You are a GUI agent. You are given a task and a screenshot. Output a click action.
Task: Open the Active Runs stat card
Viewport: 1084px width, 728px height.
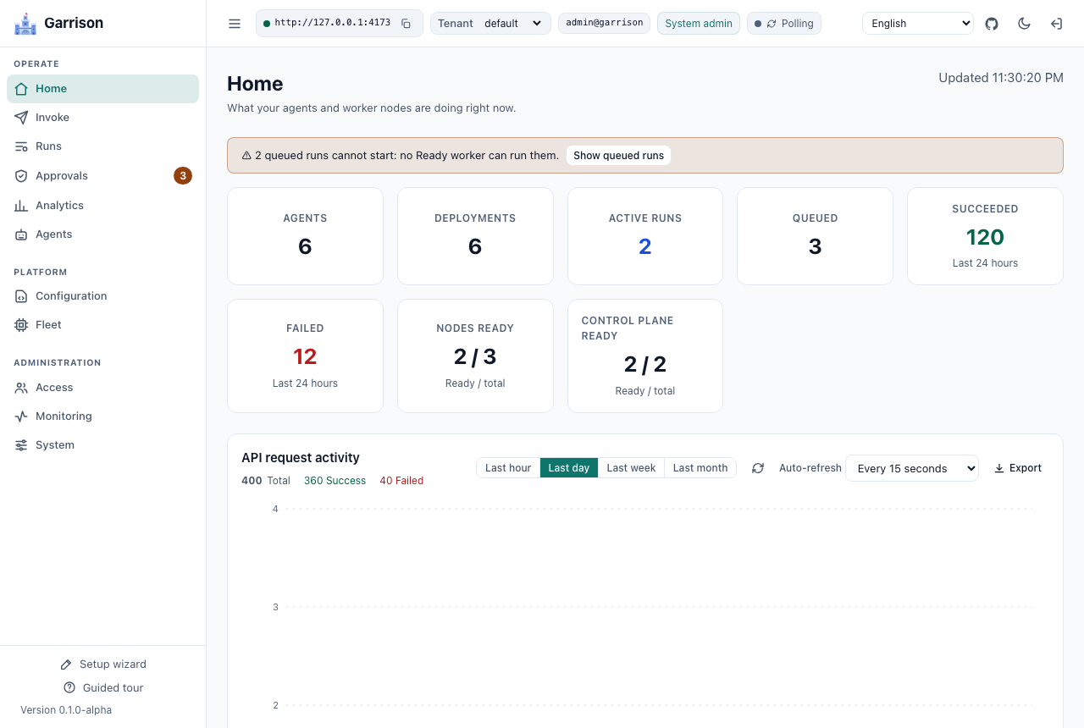pos(645,236)
